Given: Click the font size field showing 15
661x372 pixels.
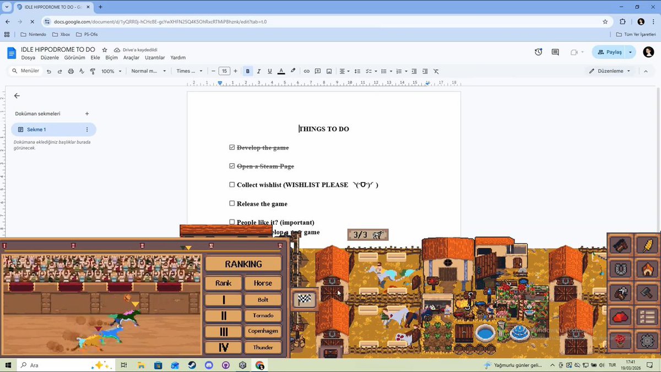Looking at the screenshot, I should coord(224,71).
